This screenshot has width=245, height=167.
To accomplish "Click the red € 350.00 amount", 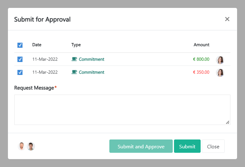I will coord(201,72).
